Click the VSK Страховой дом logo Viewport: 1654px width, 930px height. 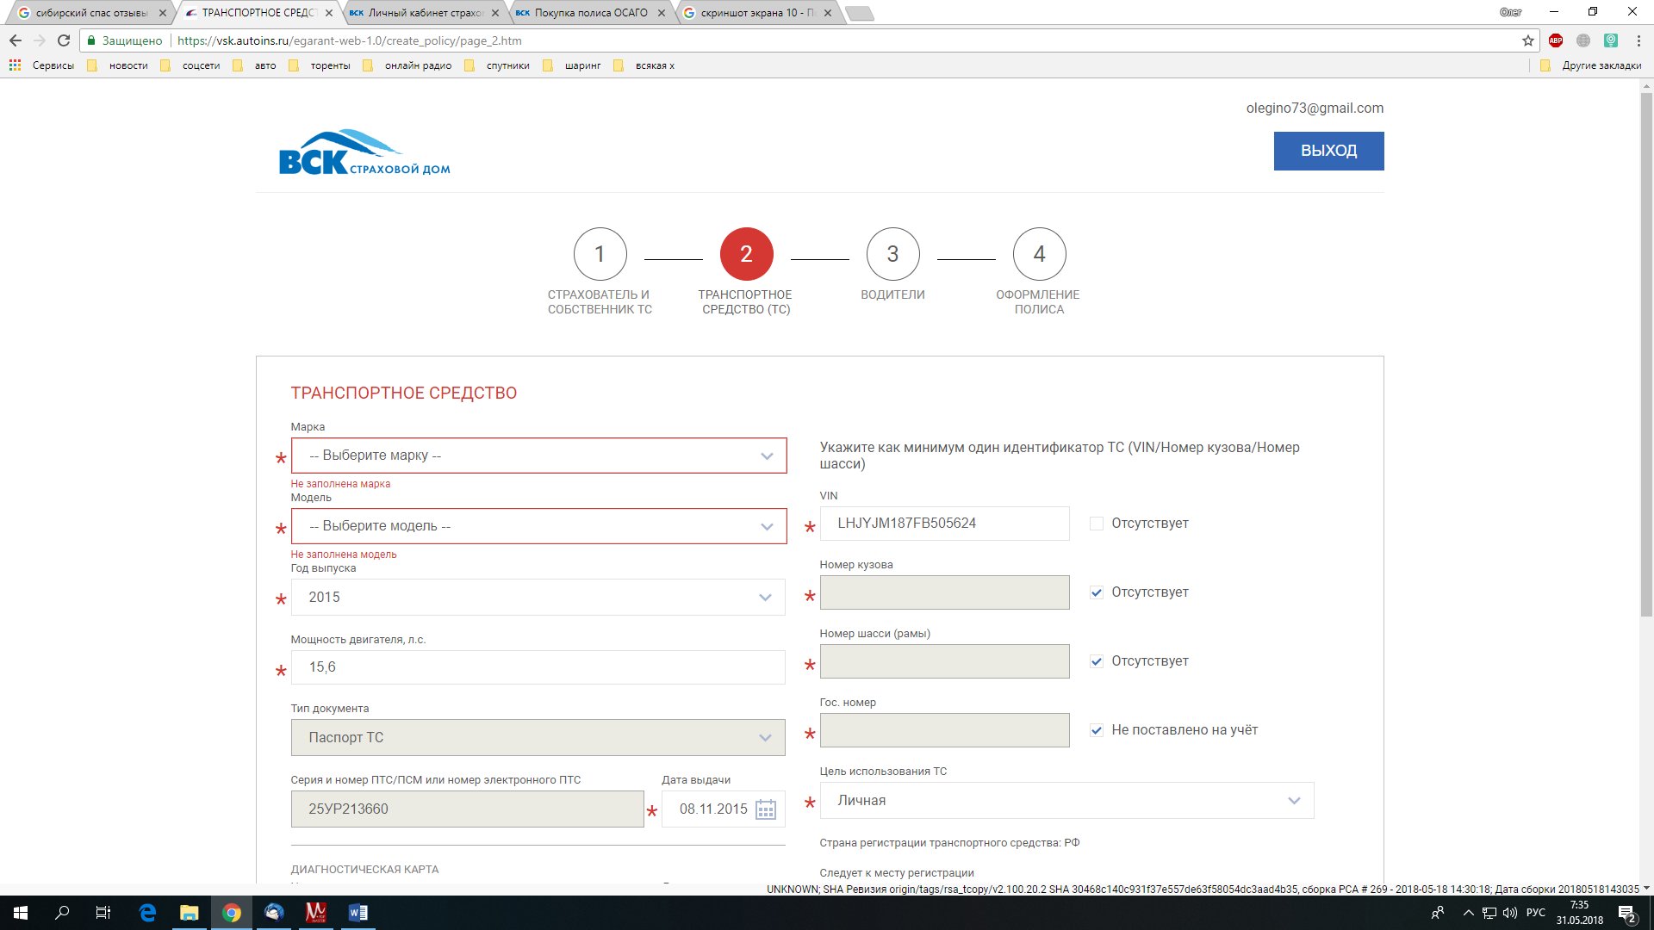pos(364,153)
